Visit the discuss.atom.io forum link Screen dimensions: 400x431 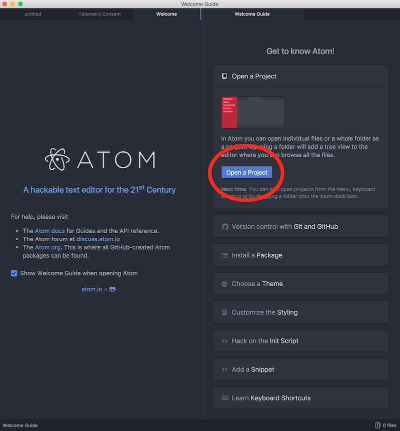(x=98, y=239)
